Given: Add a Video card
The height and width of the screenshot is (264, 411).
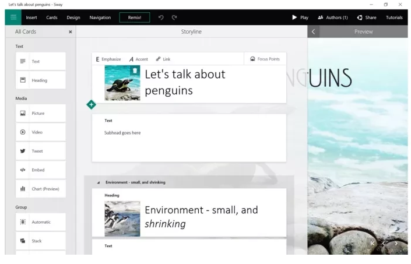Looking at the screenshot, I should tap(41, 132).
